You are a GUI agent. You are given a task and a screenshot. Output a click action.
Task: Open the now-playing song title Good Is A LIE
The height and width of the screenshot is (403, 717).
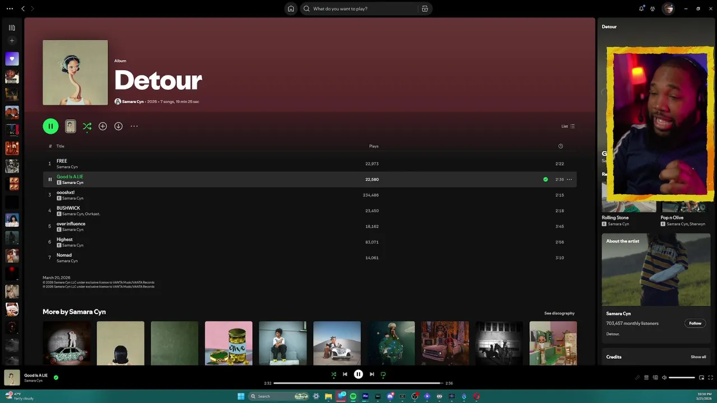tap(36, 375)
